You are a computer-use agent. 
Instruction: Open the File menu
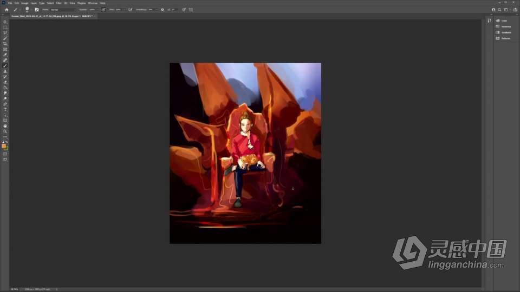[x=10, y=3]
